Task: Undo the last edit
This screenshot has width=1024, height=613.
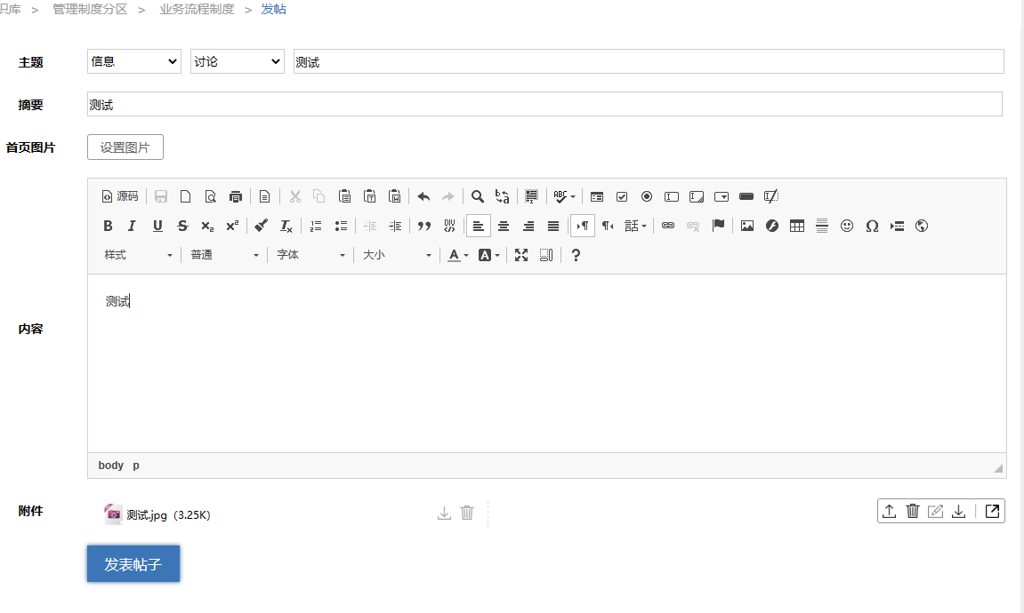Action: coord(423,196)
